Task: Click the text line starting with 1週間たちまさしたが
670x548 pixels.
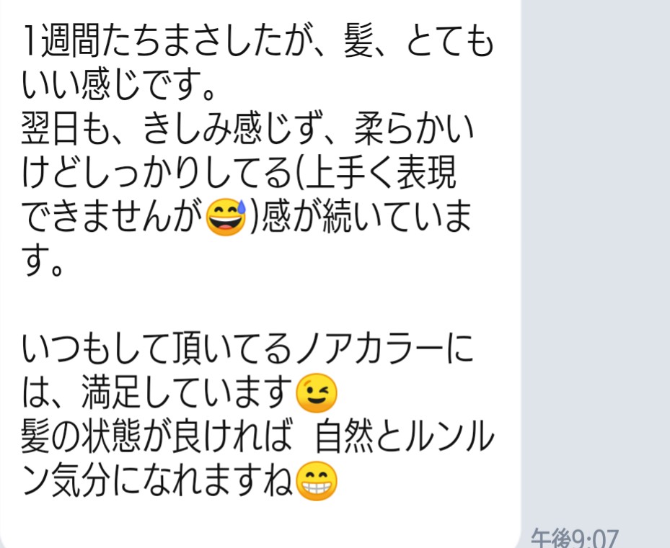Action: tap(258, 41)
